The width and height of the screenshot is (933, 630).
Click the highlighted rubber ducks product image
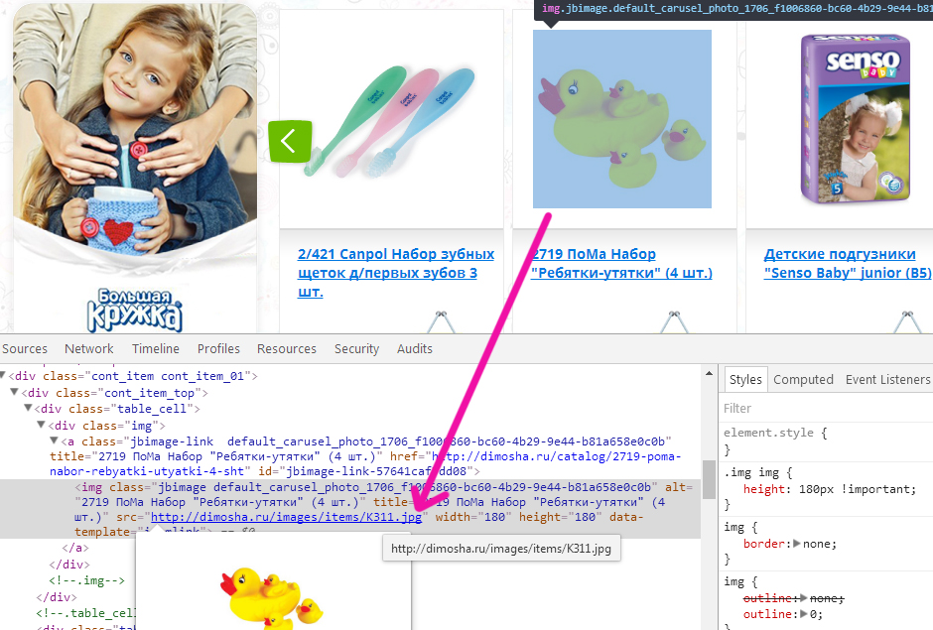pyautogui.click(x=621, y=119)
